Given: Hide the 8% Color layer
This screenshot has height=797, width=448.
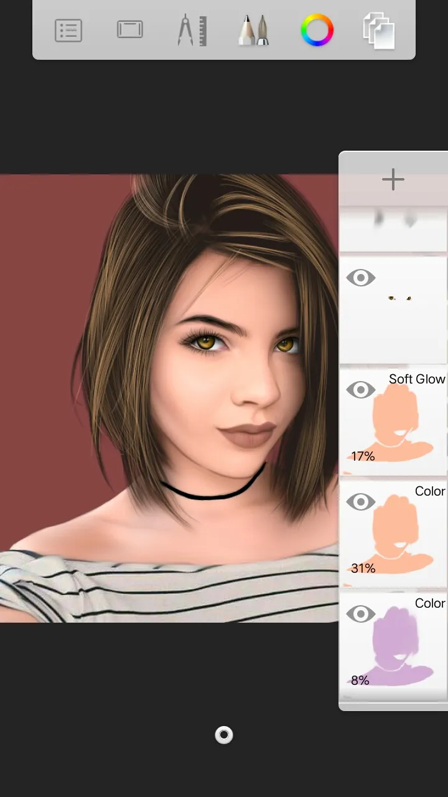Looking at the screenshot, I should pos(361,614).
